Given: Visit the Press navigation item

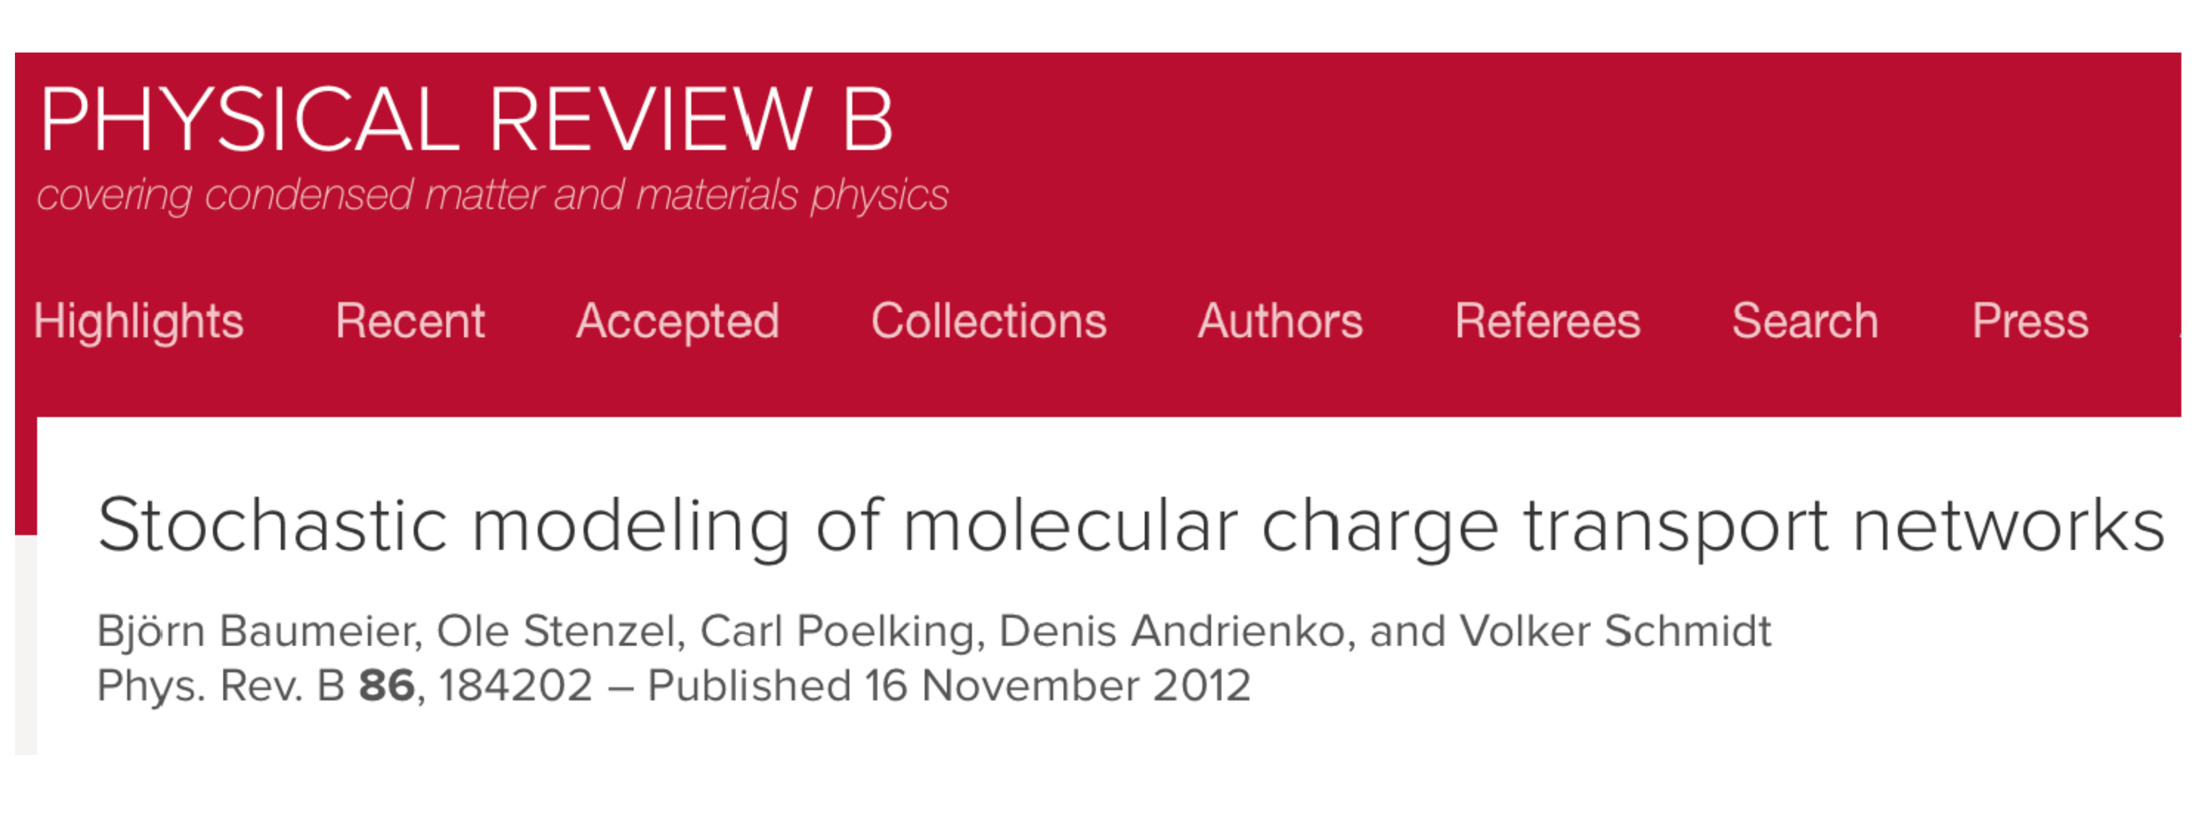Looking at the screenshot, I should tap(2029, 321).
